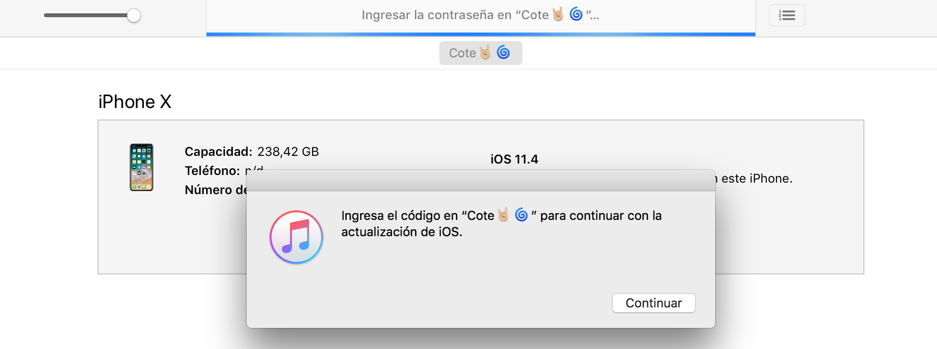Viewport: 937px width, 349px height.
Task: Click the iTunes music note icon
Action: [296, 237]
